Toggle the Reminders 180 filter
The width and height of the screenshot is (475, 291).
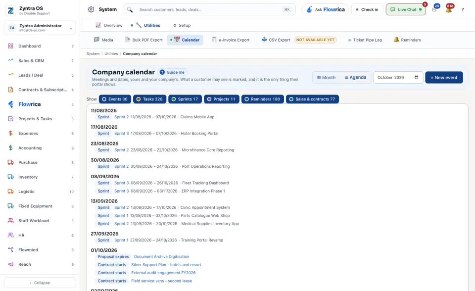coord(262,99)
